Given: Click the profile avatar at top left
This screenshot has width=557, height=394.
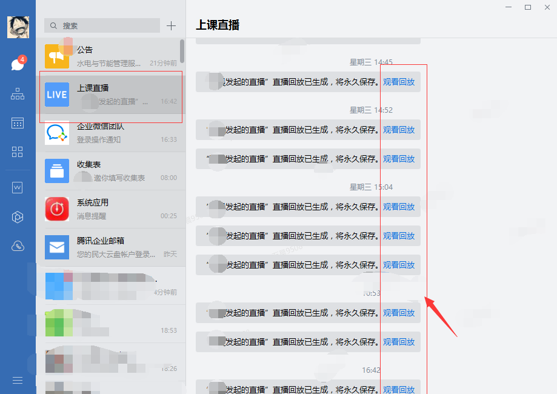Looking at the screenshot, I should [18, 27].
